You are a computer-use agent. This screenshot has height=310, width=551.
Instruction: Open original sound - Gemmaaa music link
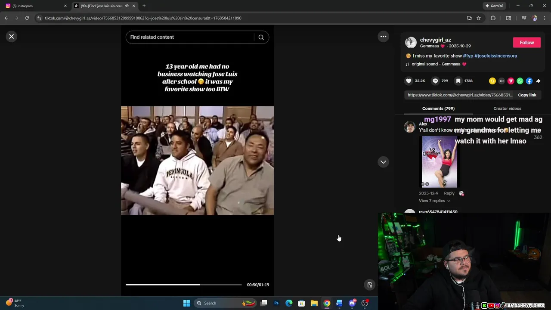coord(439,64)
